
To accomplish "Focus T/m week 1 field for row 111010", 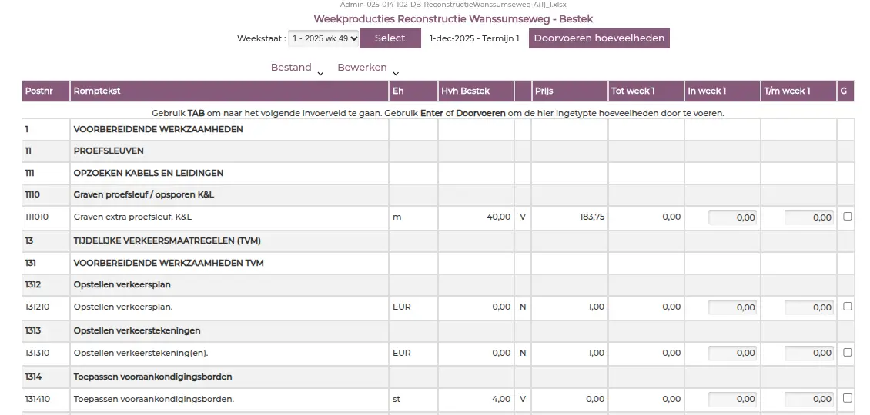I will (809, 217).
